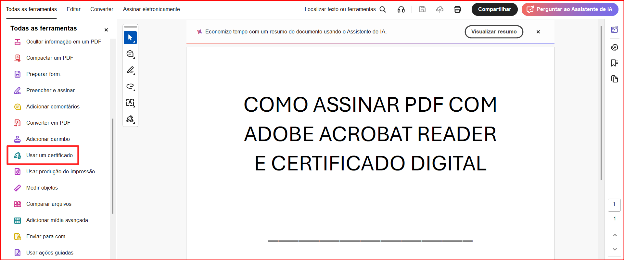The height and width of the screenshot is (260, 624).
Task: Open the comment tool in the quick toolbar
Action: (130, 54)
